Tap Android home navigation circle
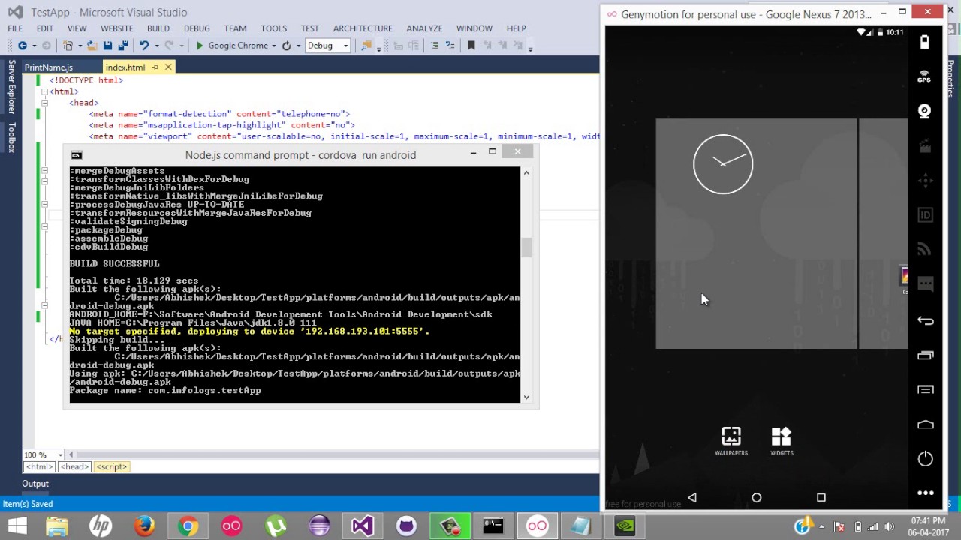Viewport: 961px width, 540px height. [x=756, y=497]
